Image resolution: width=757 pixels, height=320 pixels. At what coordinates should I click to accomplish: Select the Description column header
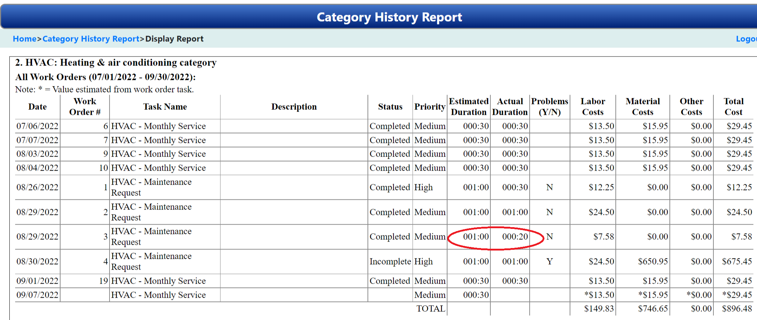coord(294,107)
